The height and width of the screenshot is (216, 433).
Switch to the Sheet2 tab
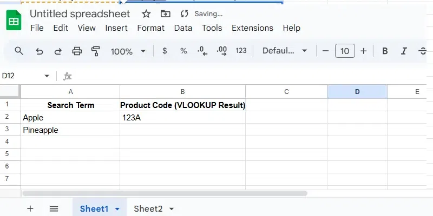[x=148, y=208]
